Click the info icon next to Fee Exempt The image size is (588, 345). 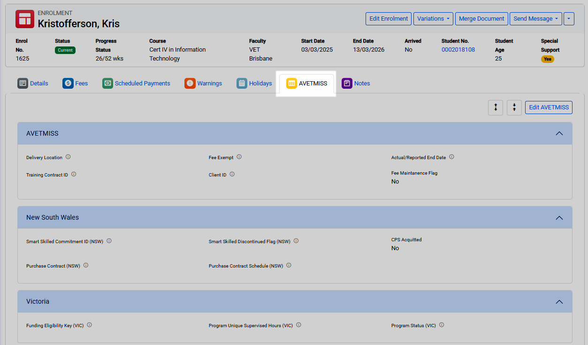point(239,157)
